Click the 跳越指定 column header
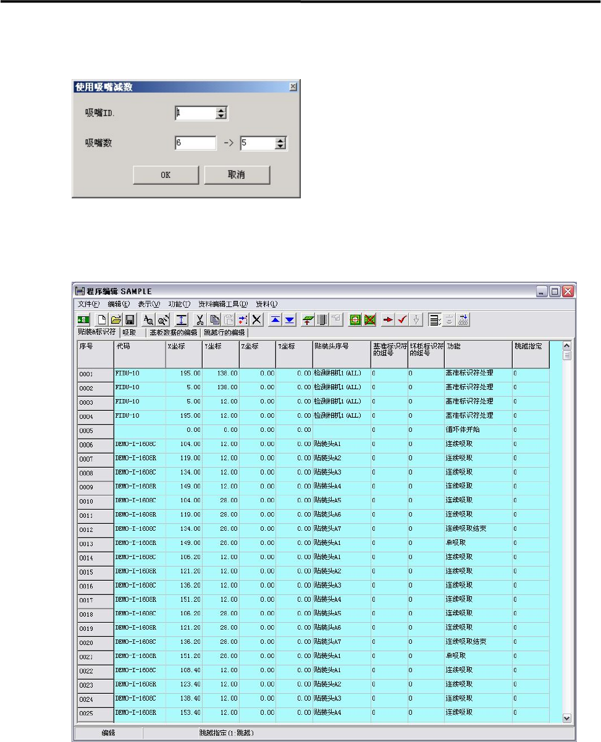The height and width of the screenshot is (742, 601). (531, 354)
